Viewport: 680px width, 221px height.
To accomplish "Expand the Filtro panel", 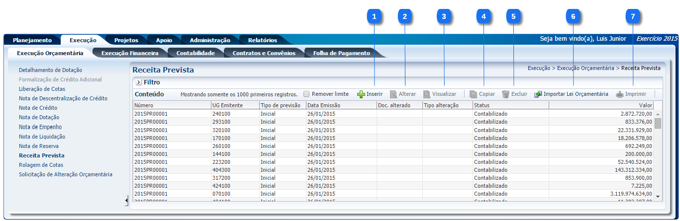I will point(139,82).
